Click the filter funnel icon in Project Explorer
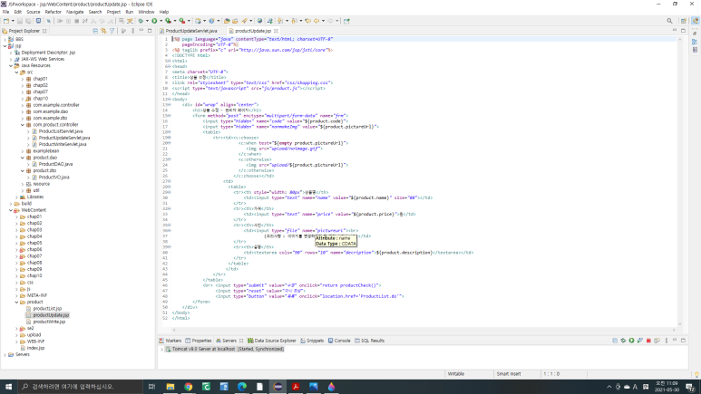Screen dimensions: 701x394 coord(112,31)
